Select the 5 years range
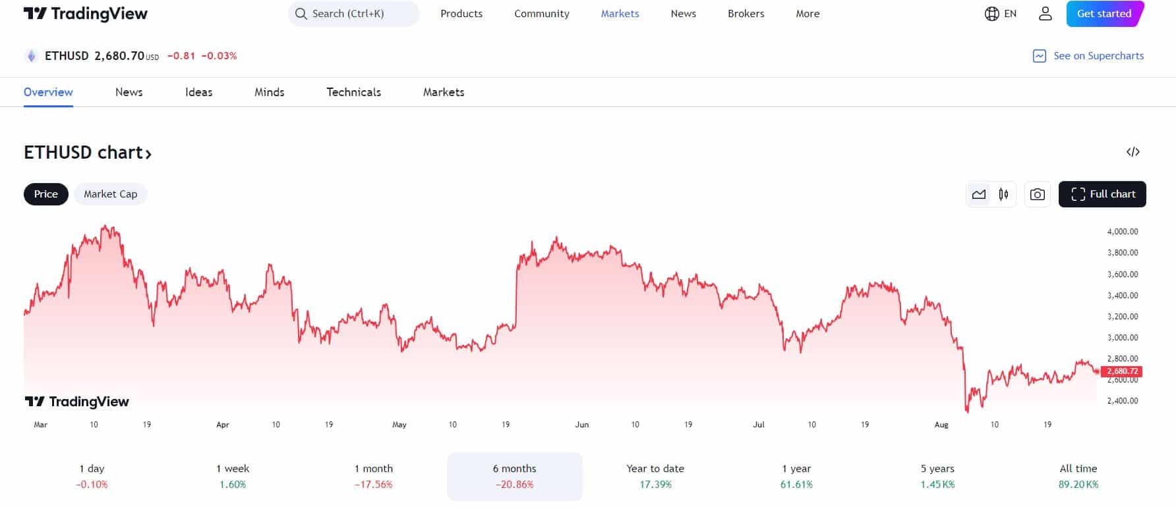The image size is (1176, 507). click(x=937, y=477)
